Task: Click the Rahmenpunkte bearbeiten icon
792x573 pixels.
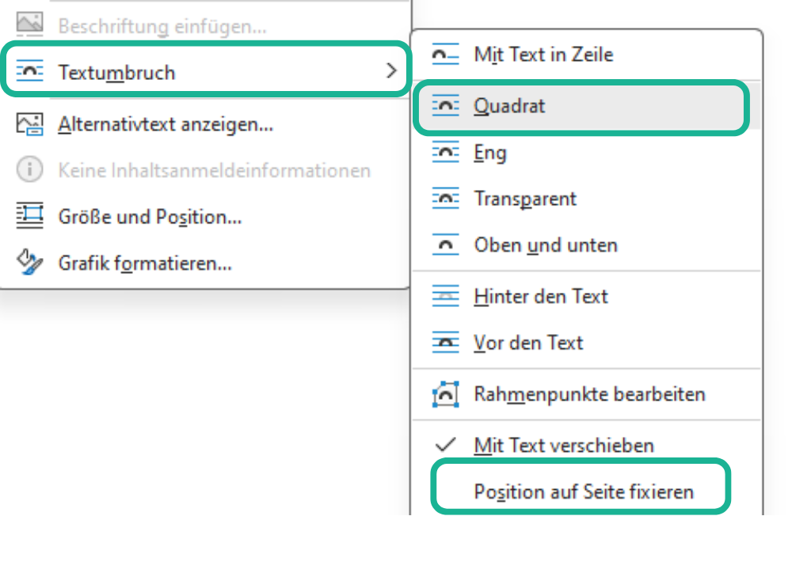Action: (x=445, y=393)
